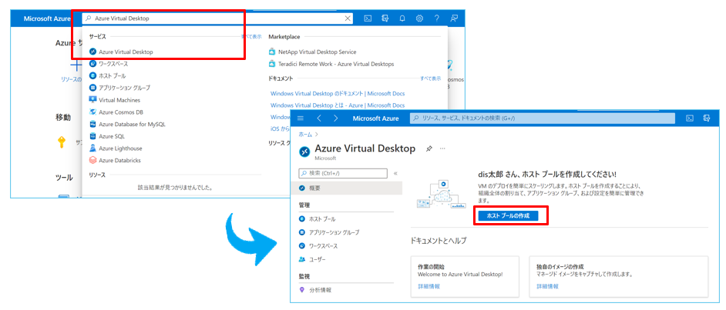Screen dimensions: 726x310
Task: Open 詳細情報 link under 独自のイメージの作成
Action: [x=548, y=286]
